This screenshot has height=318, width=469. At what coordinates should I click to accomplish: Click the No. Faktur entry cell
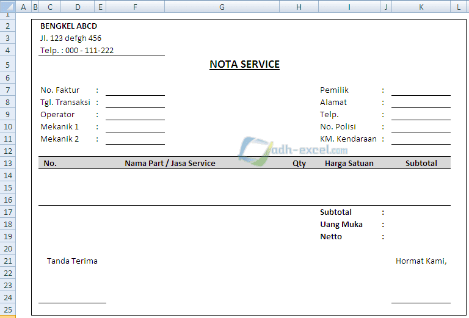(135, 90)
